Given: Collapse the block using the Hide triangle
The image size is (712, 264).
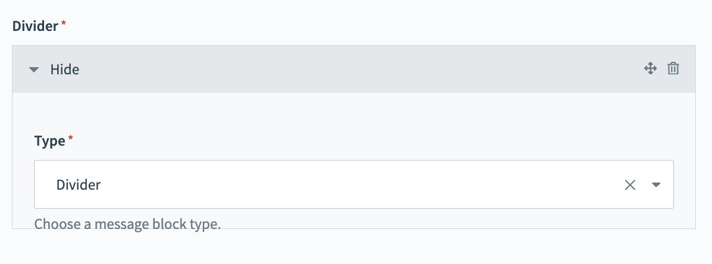Looking at the screenshot, I should (x=34, y=70).
